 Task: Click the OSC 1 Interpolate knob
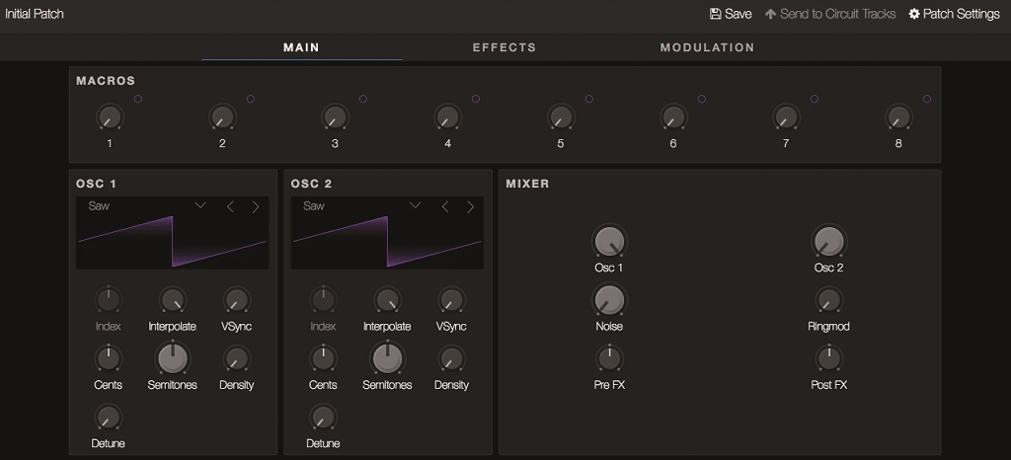172,300
